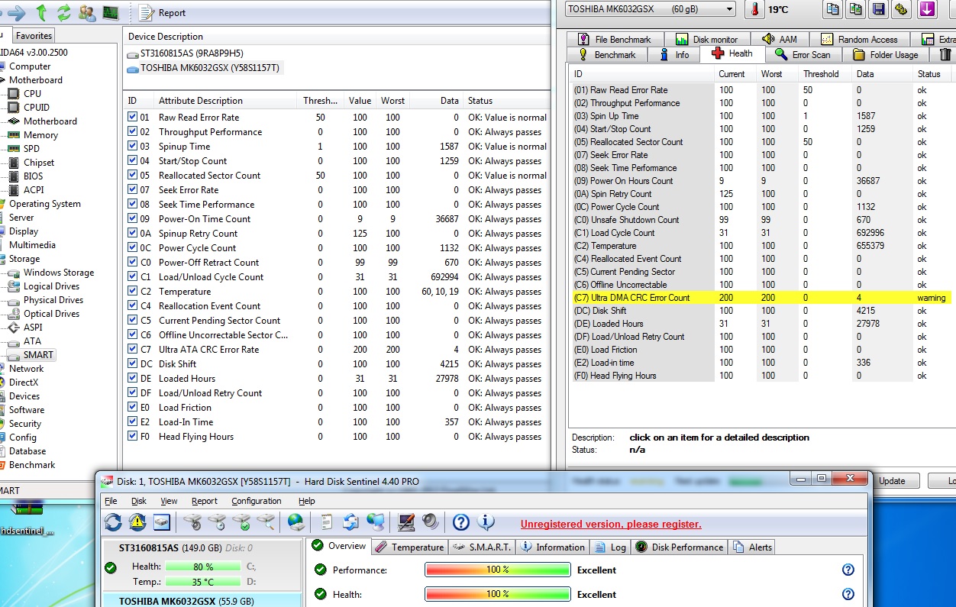Click the blue help question mark in Sentinel toolbar
The width and height of the screenshot is (956, 607).
460,522
